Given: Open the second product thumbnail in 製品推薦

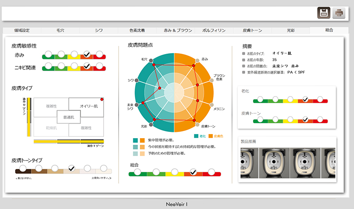Looking at the screenshot, I should pos(274,163).
